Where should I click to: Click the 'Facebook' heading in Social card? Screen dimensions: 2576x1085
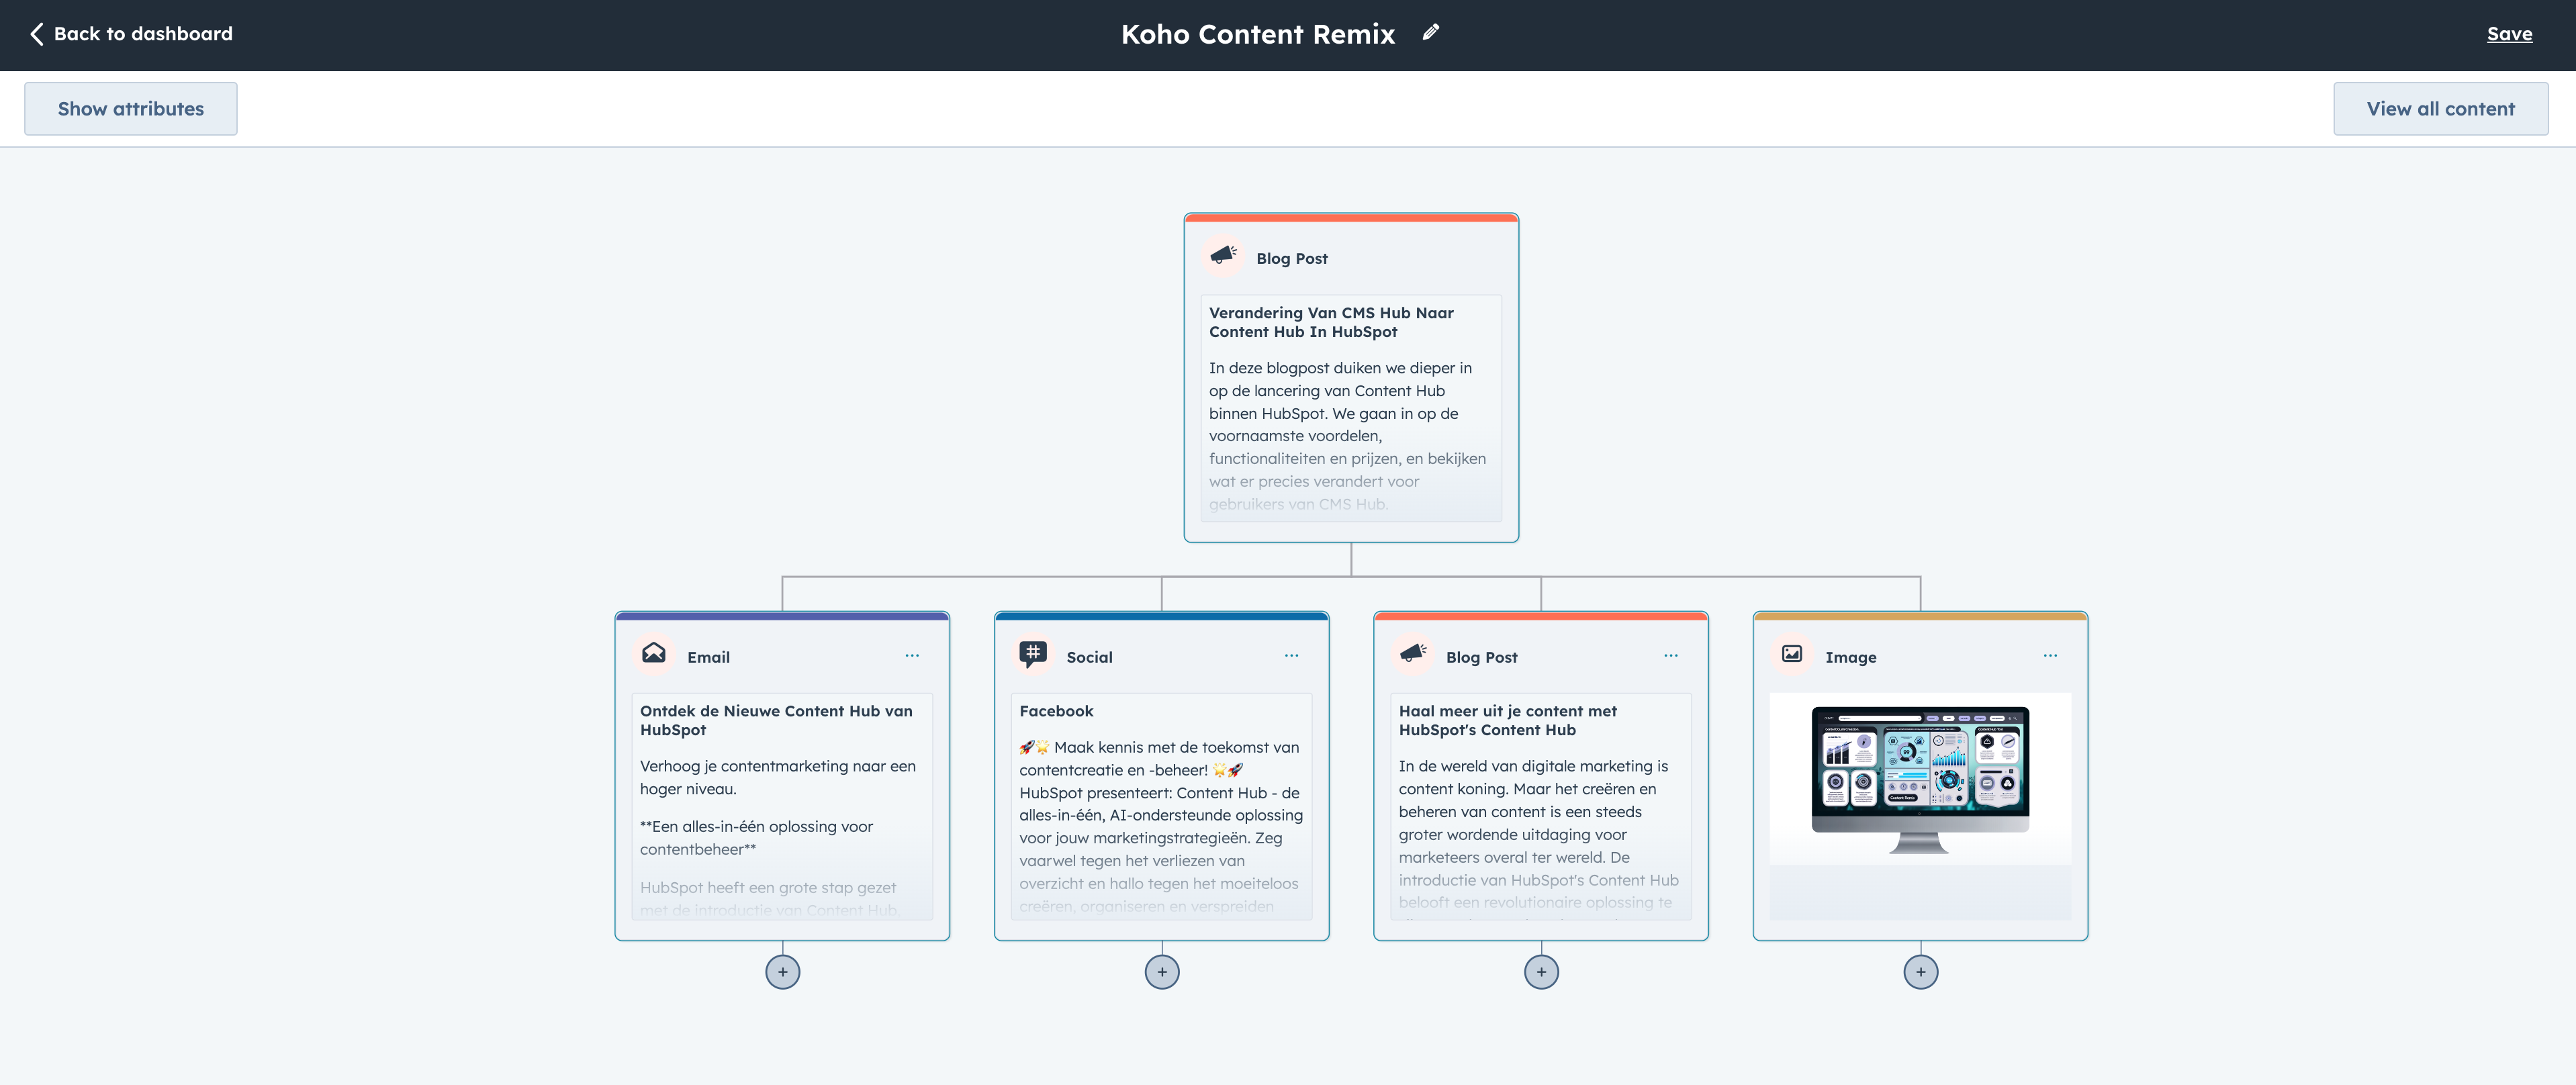click(1056, 711)
